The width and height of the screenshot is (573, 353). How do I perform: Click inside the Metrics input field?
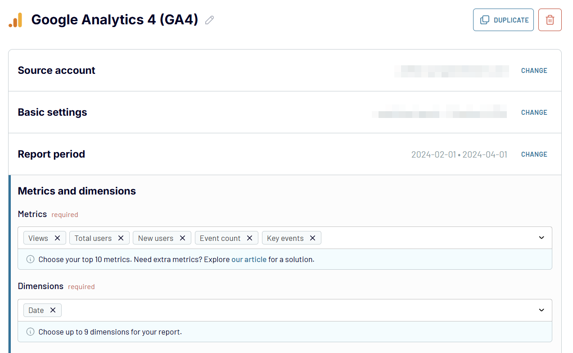tap(405, 238)
